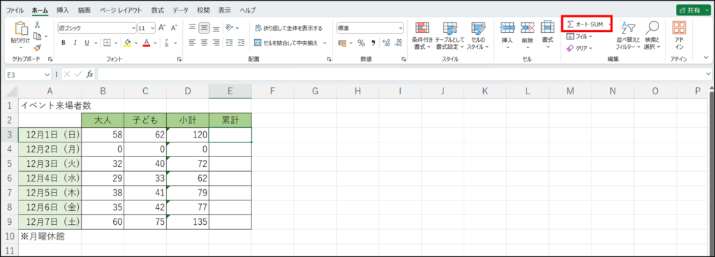
Task: Toggle top vertical alignment
Action: pos(193,28)
